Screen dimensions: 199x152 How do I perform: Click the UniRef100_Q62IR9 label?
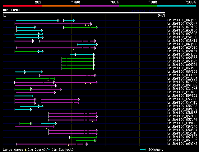point(182,137)
